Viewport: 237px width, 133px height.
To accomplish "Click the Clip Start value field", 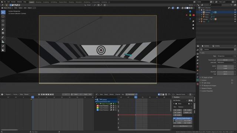I will 226,72.
